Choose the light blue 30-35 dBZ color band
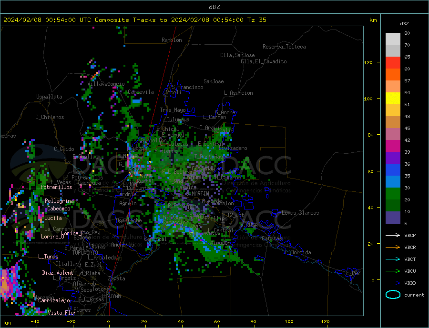429x328 pixels. coord(393,182)
